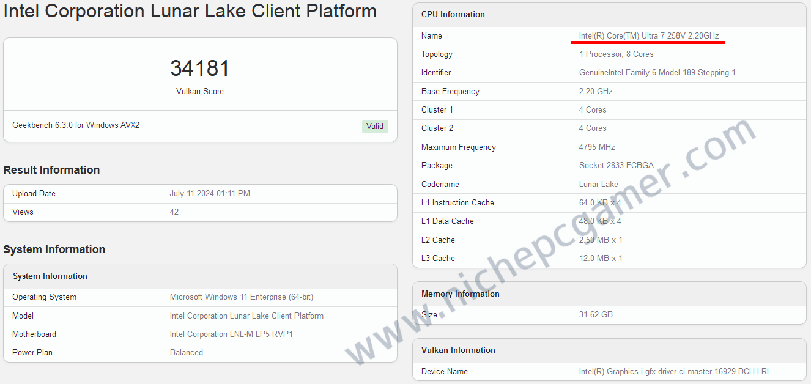811x384 pixels.
Task: Select the "Memory Information" table header
Action: [609, 294]
